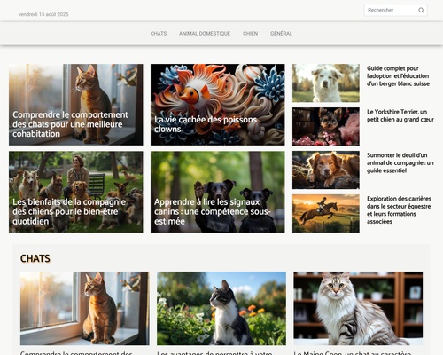Open the CHIEN menu item

(250, 34)
